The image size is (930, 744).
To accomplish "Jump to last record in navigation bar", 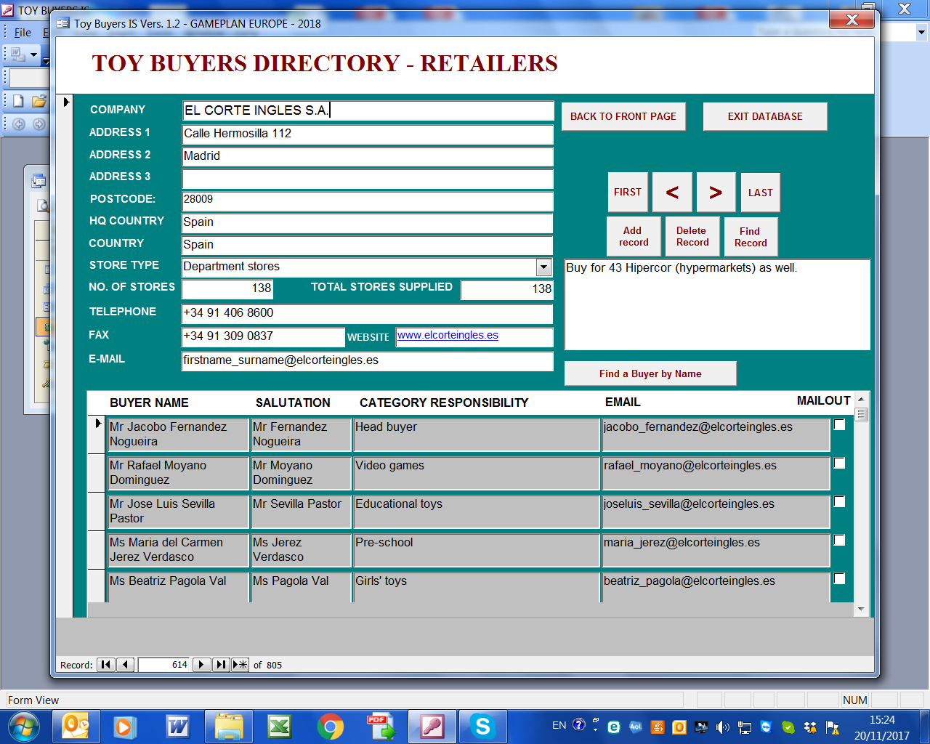I will [x=221, y=664].
